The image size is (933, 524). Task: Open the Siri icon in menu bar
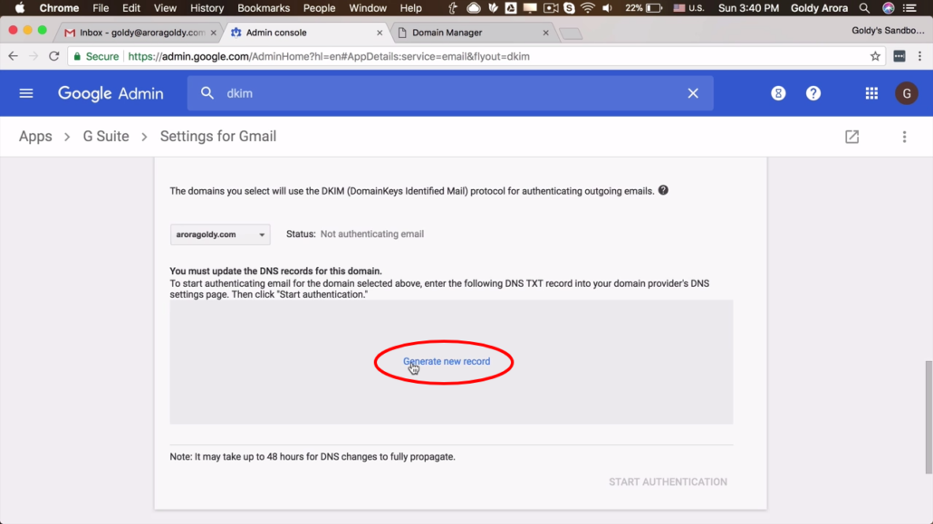click(x=889, y=8)
